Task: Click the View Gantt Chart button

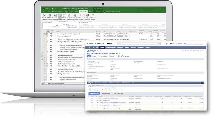Action: click(118, 93)
